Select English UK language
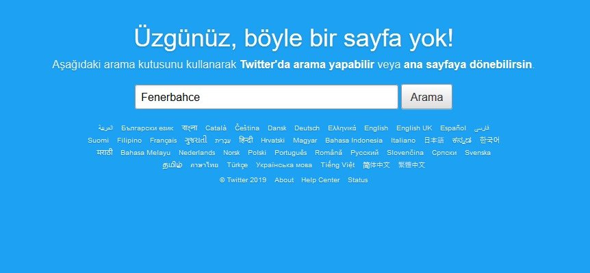This screenshot has width=590, height=273. pos(414,128)
